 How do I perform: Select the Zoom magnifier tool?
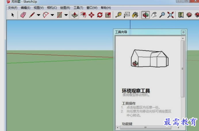point(162,15)
